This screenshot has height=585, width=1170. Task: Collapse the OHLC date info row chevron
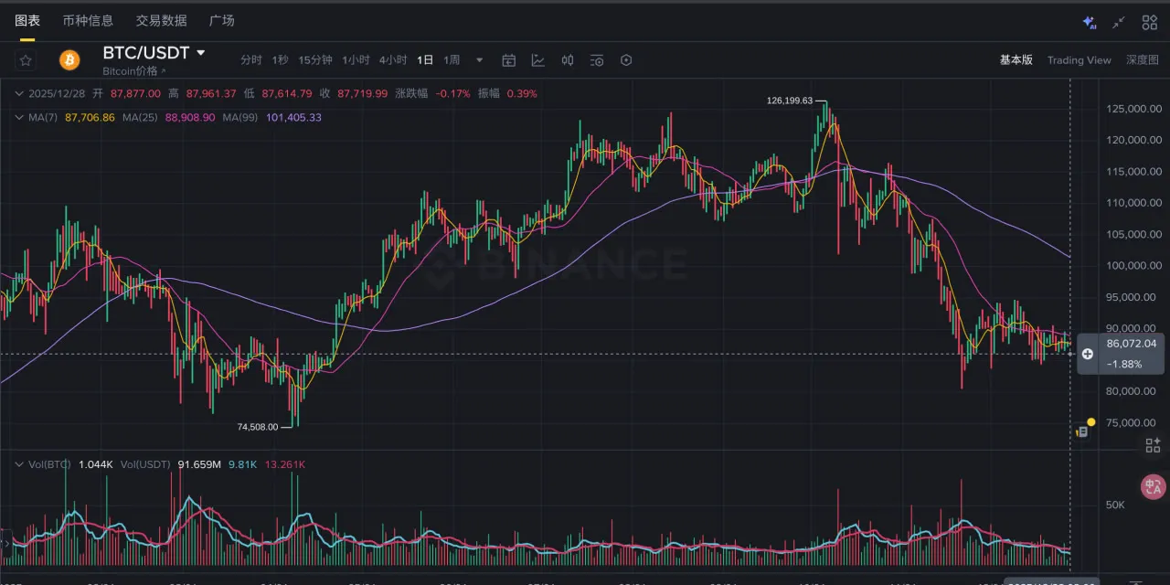click(x=18, y=93)
